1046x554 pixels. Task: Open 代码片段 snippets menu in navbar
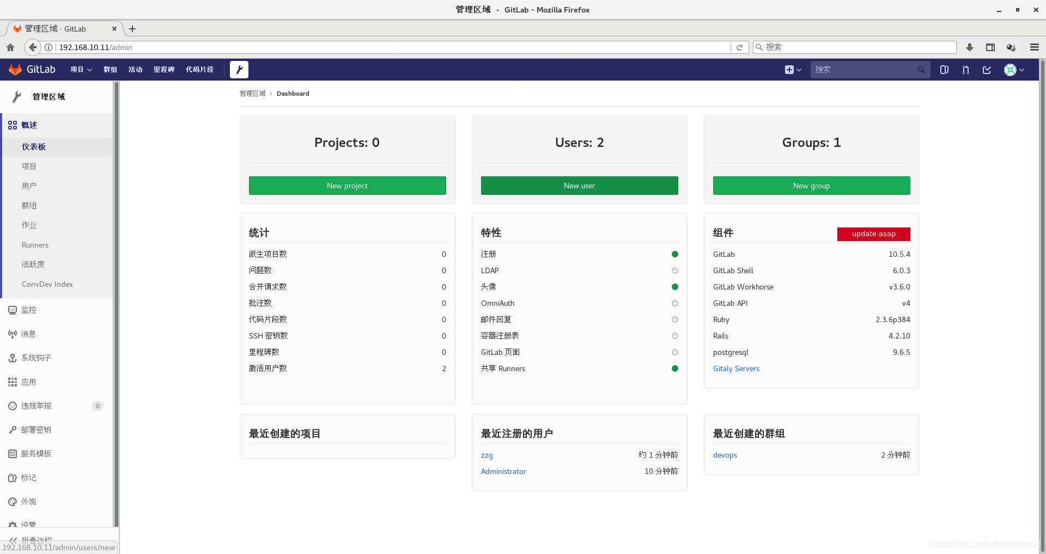coord(199,70)
